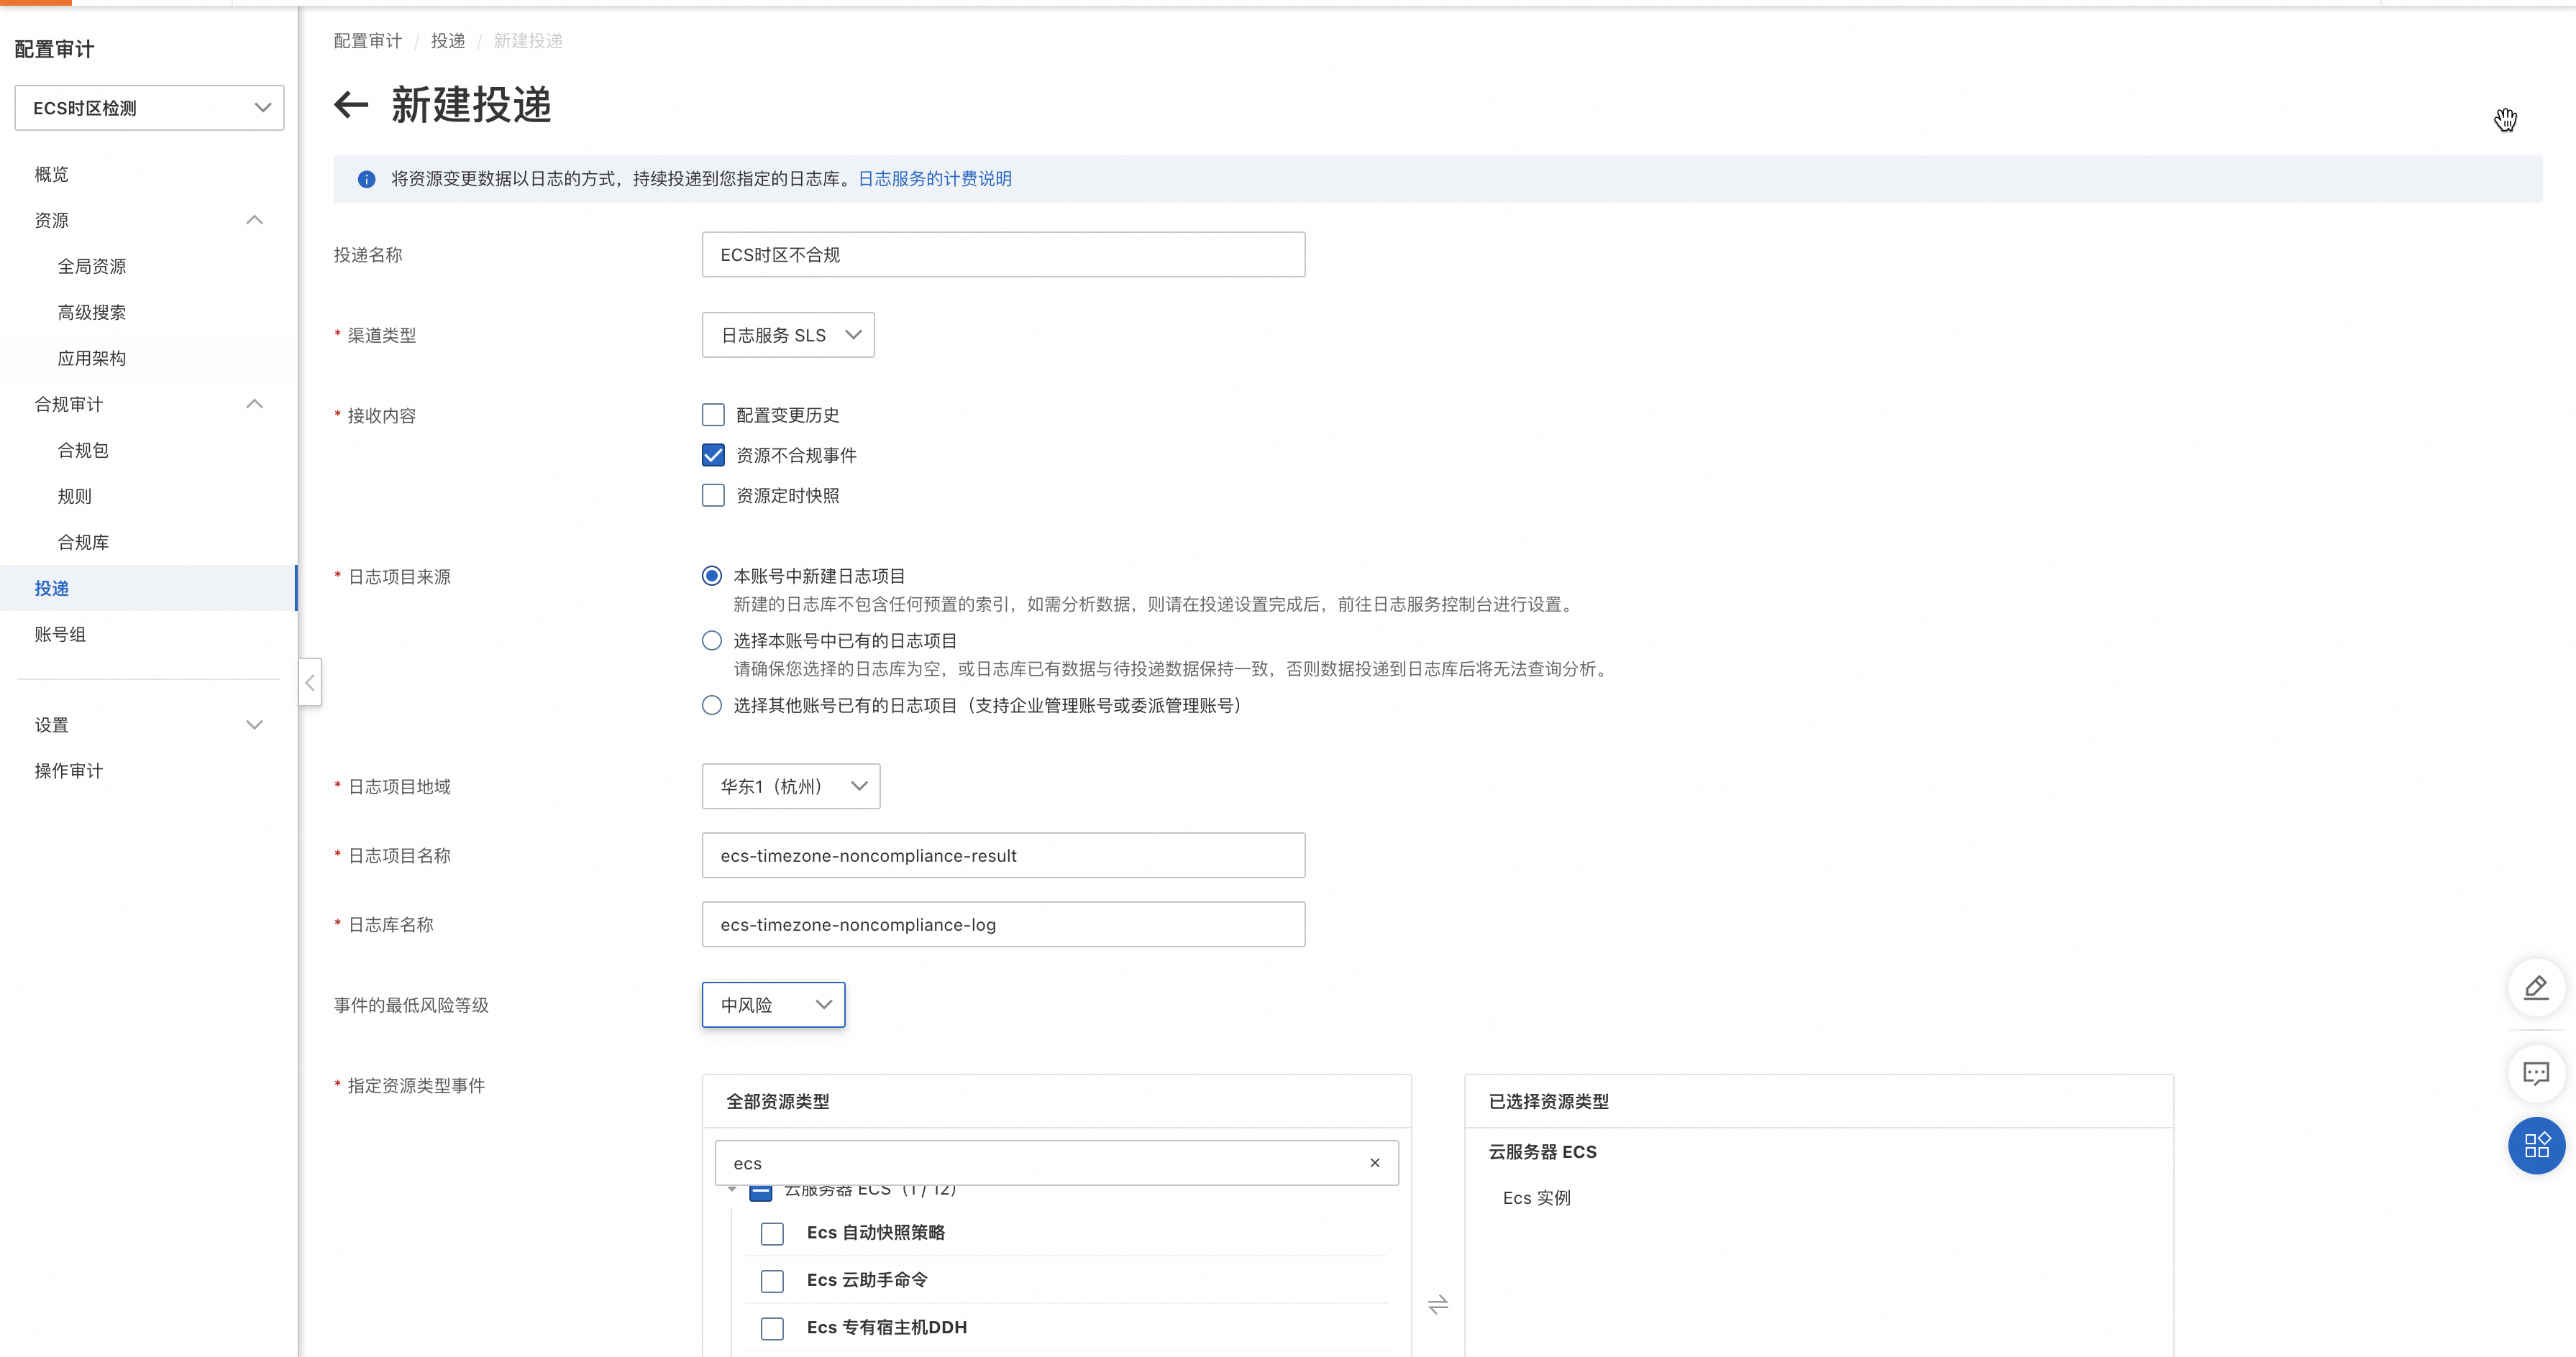Open the 华东1（杭州）region dropdown
This screenshot has width=2576, height=1357.
point(790,786)
